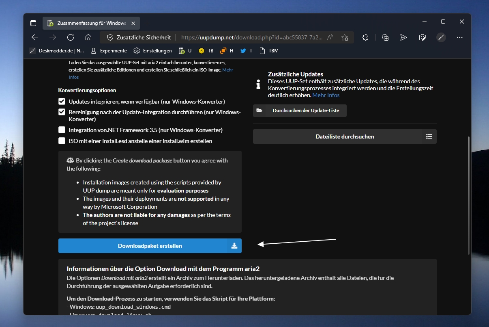Open the U bookmark in favorites bar

coord(185,51)
